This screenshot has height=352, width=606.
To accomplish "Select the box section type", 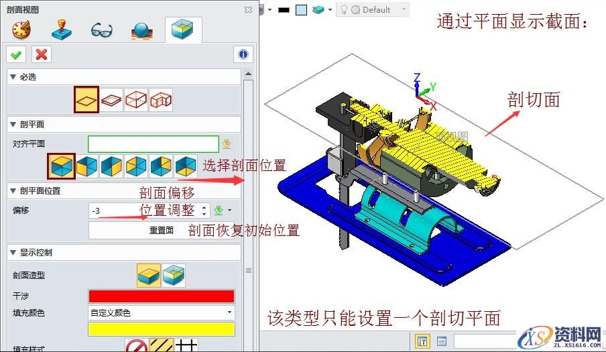I will click(136, 100).
